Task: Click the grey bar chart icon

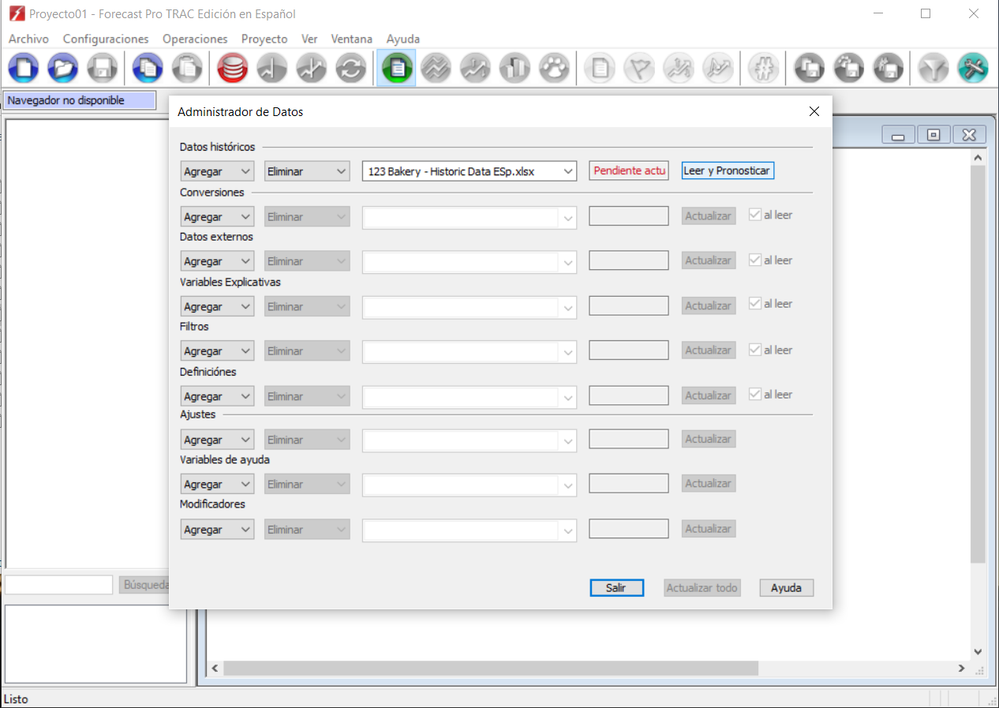Action: 514,69
